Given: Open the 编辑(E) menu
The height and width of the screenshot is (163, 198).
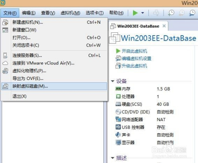Looking at the screenshot, I should pyautogui.click(x=29, y=13).
